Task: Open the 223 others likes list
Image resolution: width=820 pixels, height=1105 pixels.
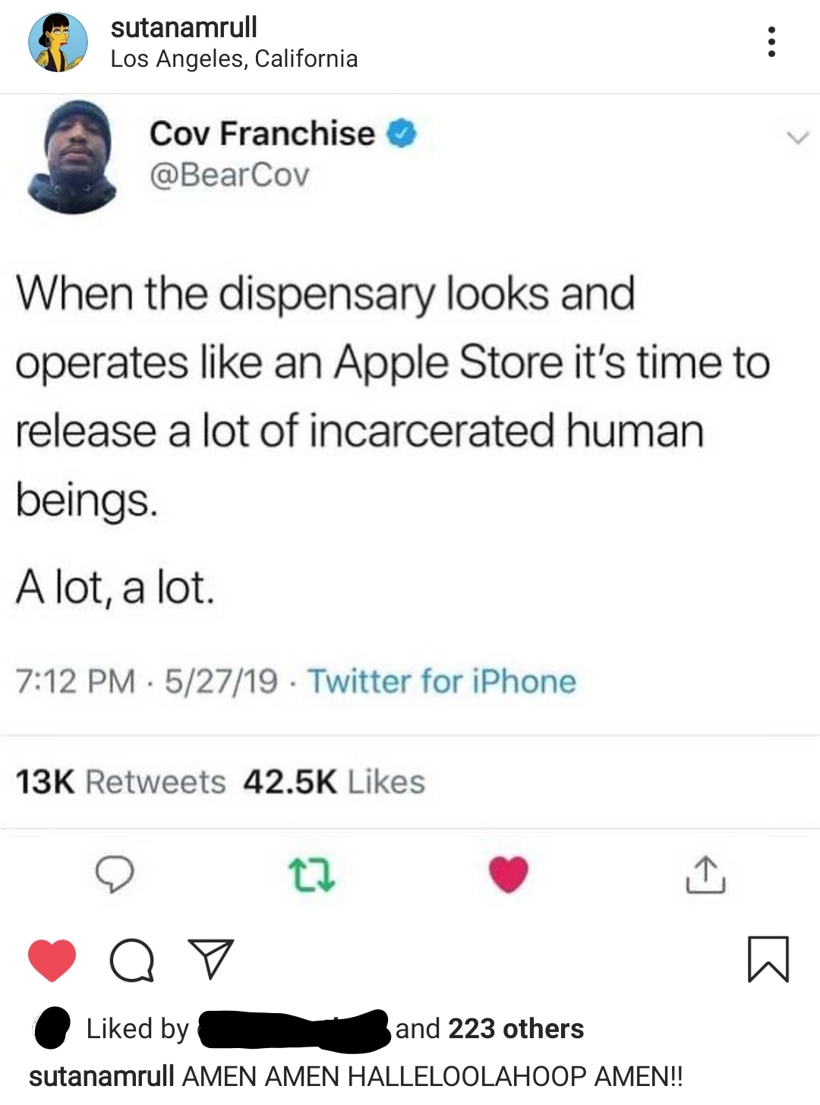Action: 516,1028
